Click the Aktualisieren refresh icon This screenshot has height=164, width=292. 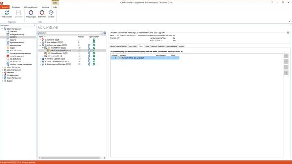click(7, 13)
